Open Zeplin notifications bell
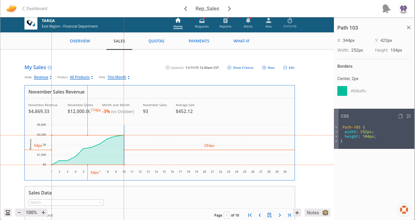Screen dimensions: 415x220 click(x=386, y=9)
